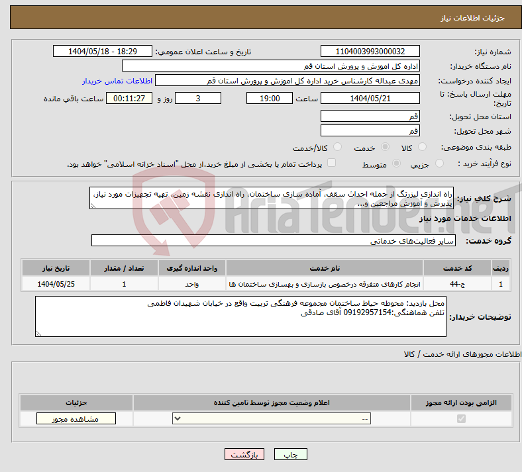This screenshot has width=522, height=472.
Task: Click the توضیحات خریدار text area
Action: pyautogui.click(x=240, y=316)
